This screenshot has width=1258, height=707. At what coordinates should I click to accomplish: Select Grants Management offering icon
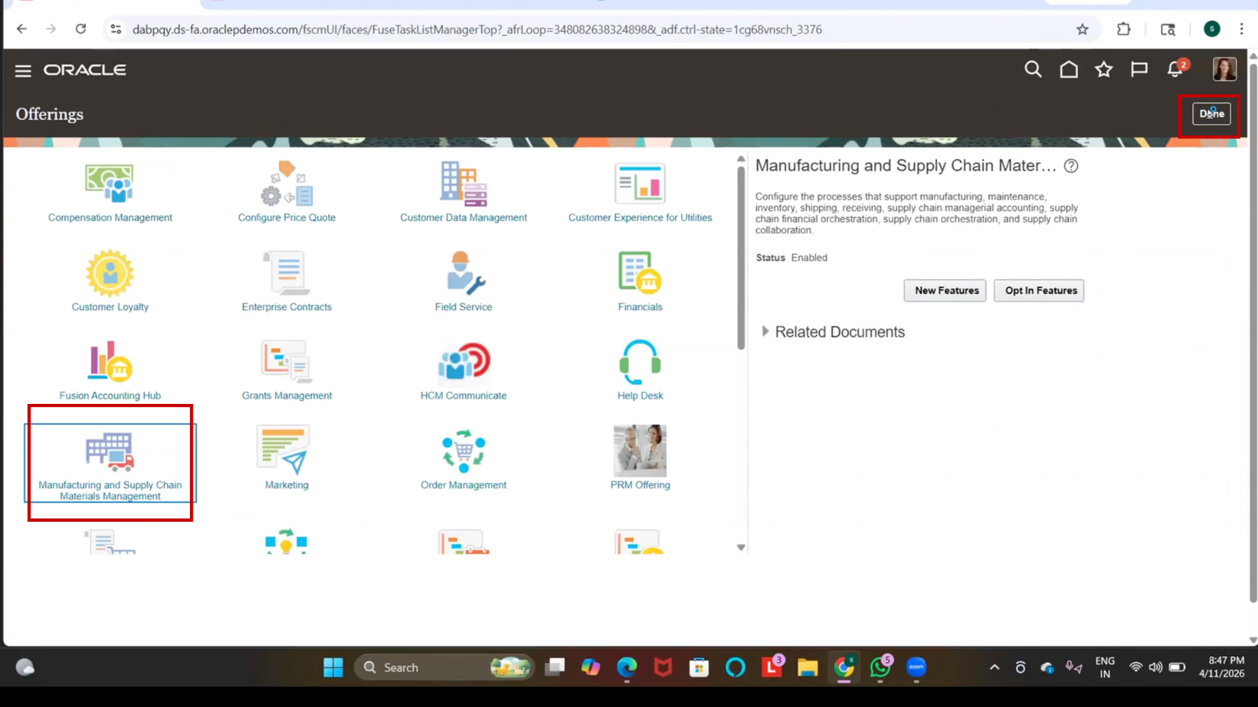click(x=286, y=361)
